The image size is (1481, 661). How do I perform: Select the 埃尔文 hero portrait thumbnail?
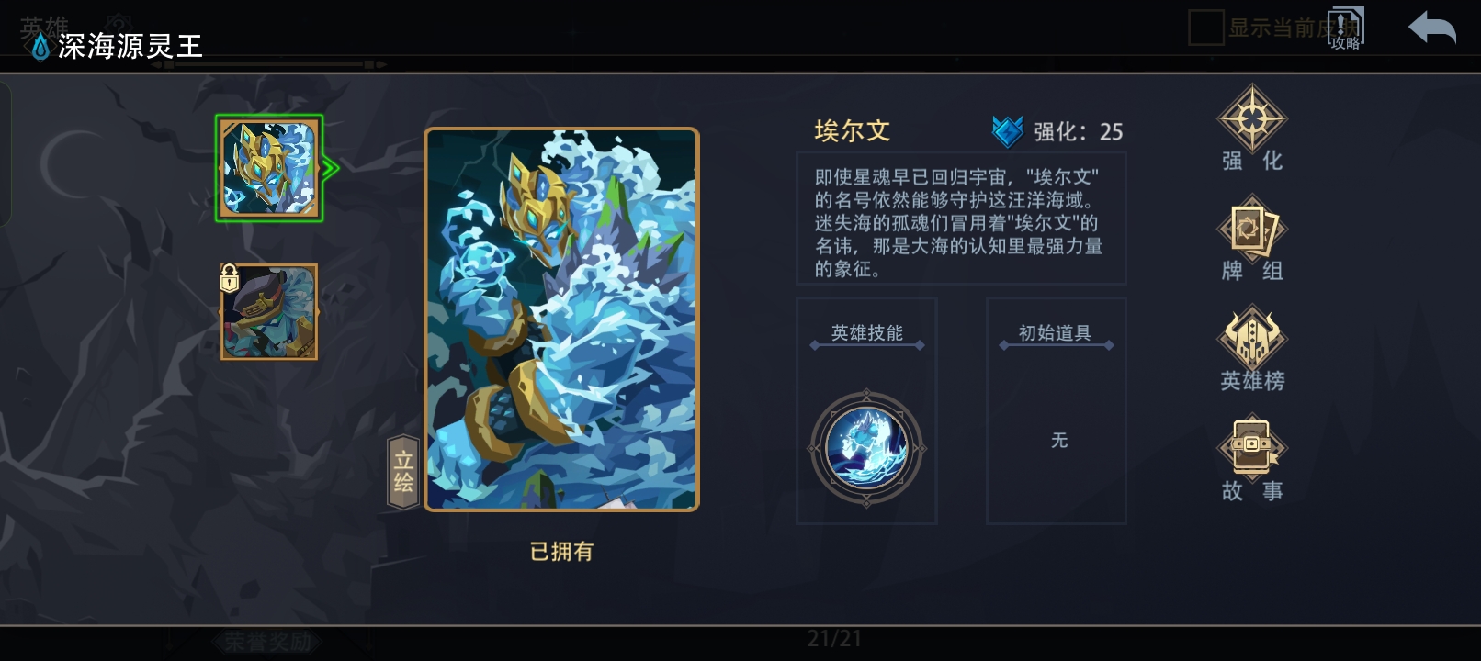pos(268,168)
